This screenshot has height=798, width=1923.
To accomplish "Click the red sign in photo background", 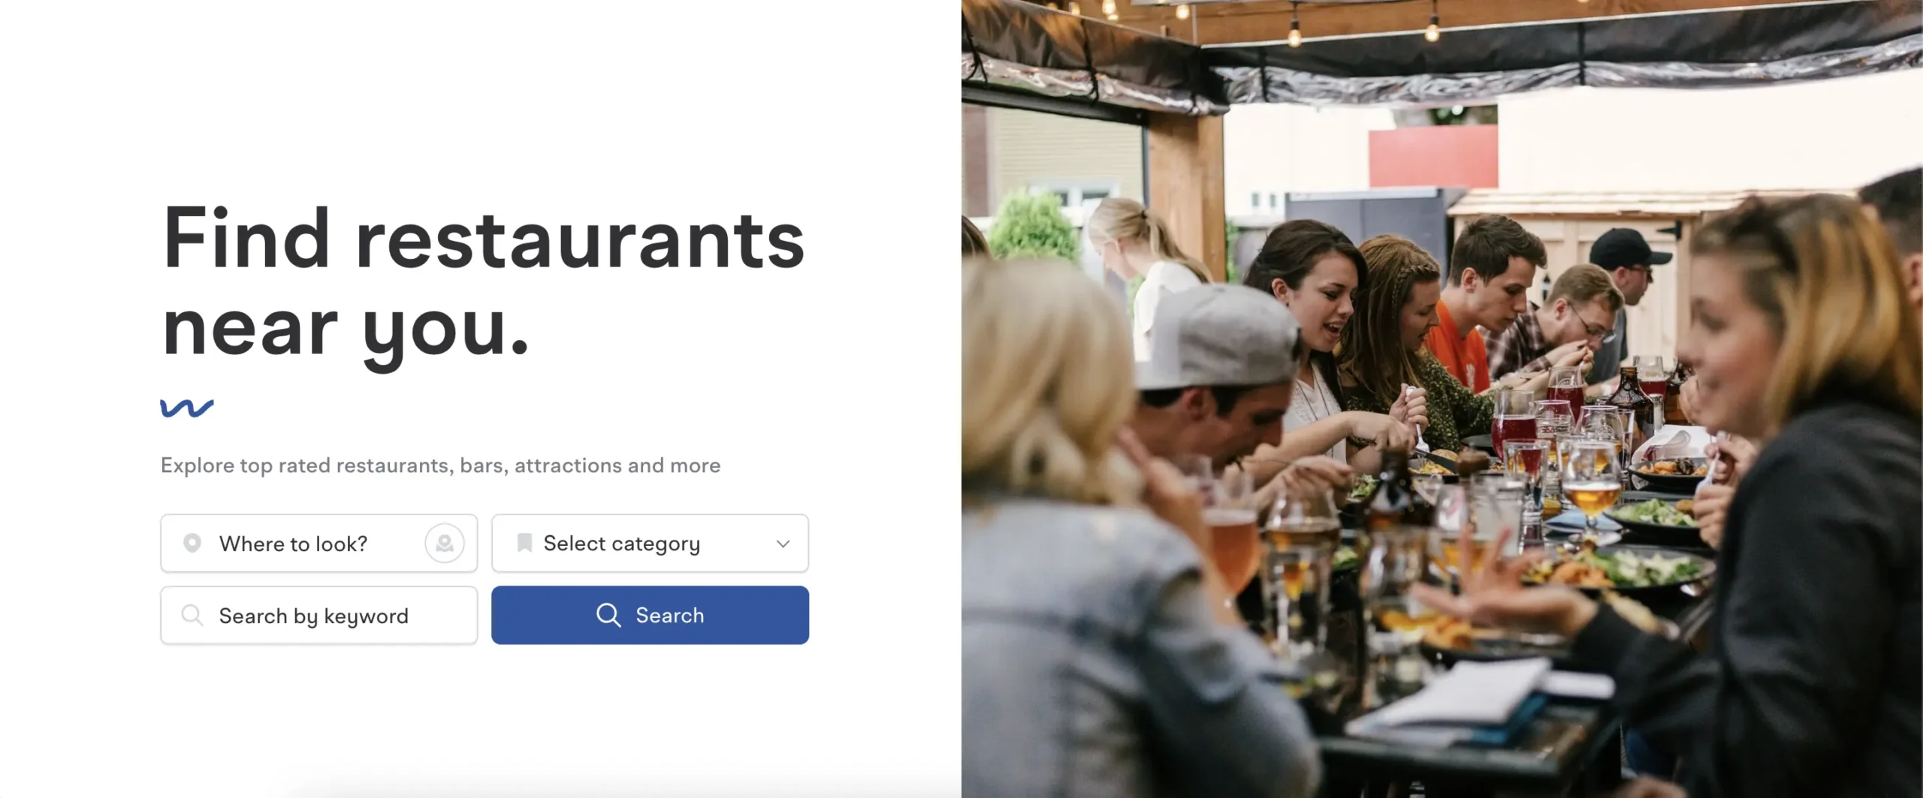I will (1433, 157).
